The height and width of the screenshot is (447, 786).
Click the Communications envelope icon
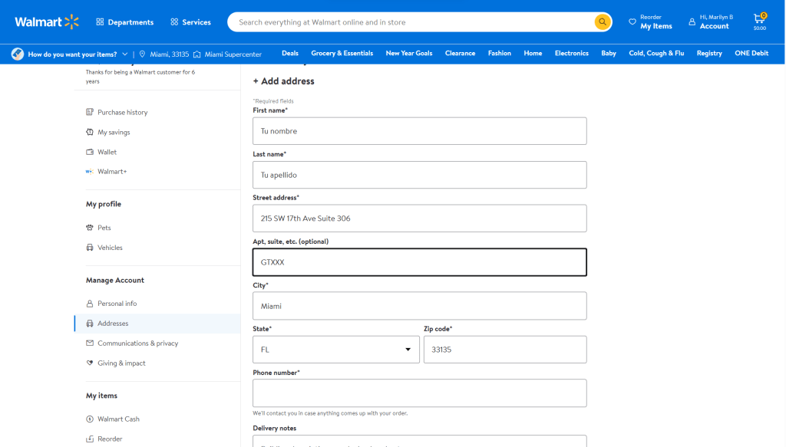click(90, 343)
